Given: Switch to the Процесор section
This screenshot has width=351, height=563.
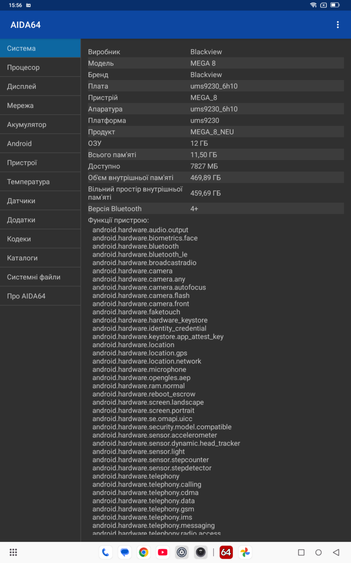Looking at the screenshot, I should pyautogui.click(x=40, y=67).
